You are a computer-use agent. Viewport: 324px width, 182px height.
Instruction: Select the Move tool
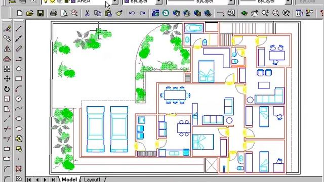tap(7, 79)
